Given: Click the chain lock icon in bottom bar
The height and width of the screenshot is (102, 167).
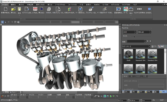Looking at the screenshot, I should pyautogui.click(x=95, y=96).
